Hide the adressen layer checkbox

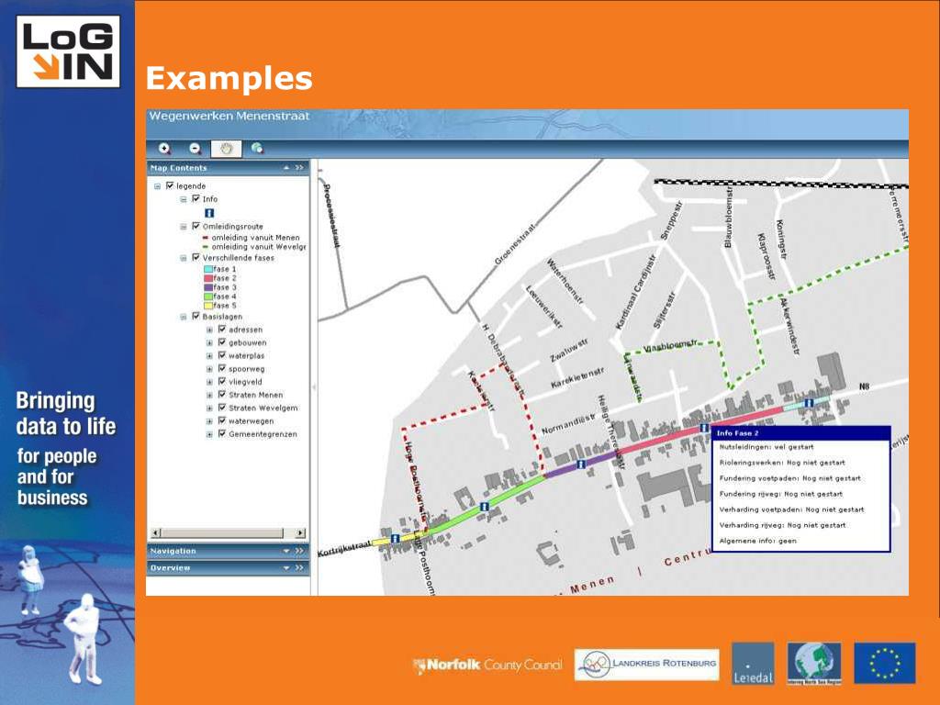[222, 330]
